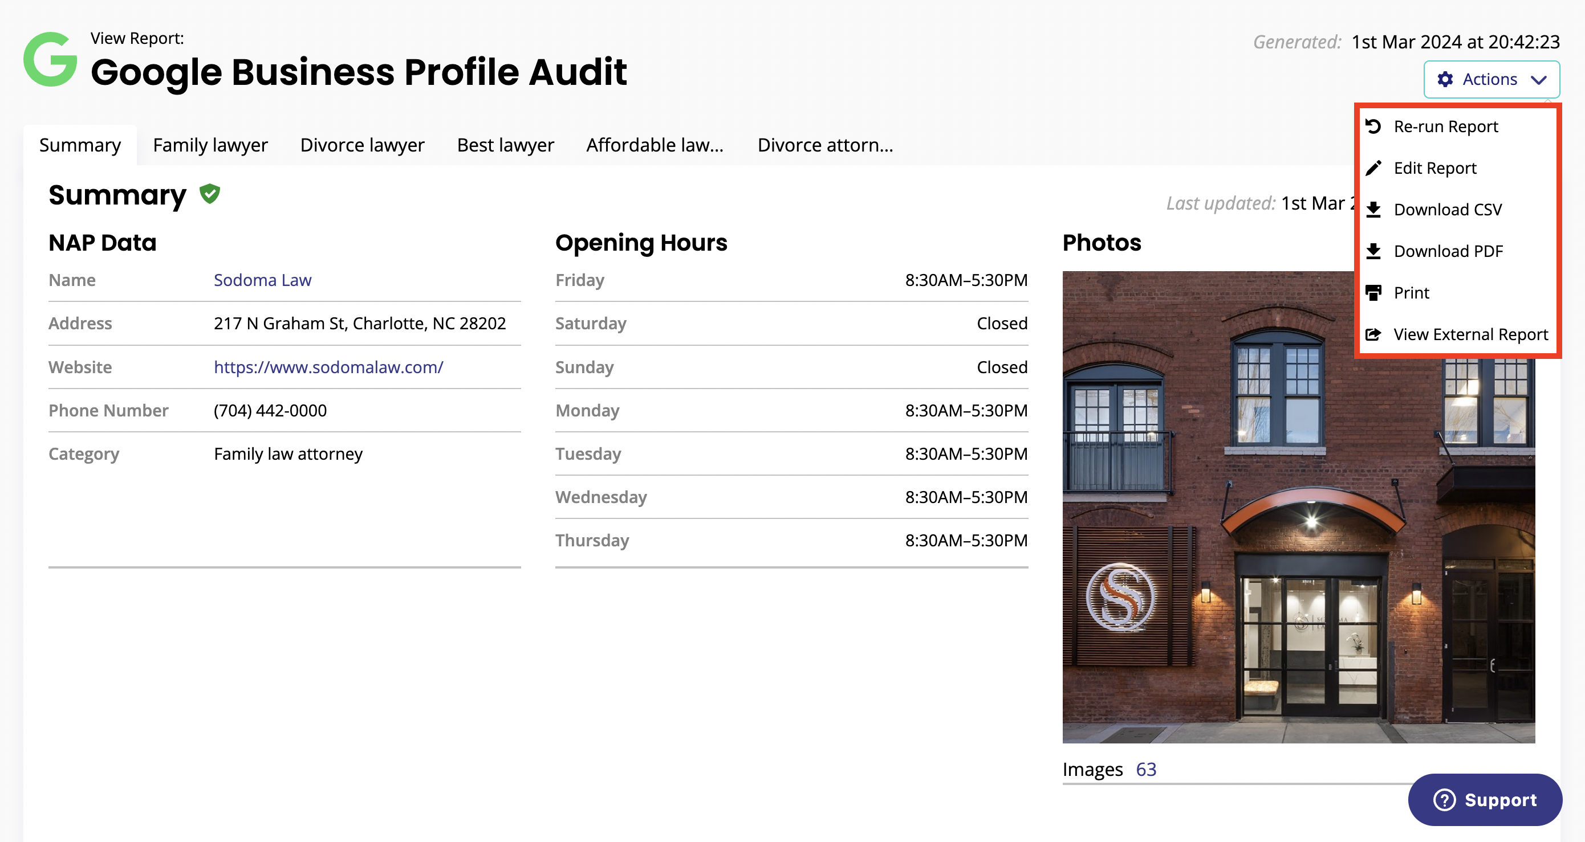This screenshot has height=842, width=1585.
Task: Click the View External Report share icon
Action: tap(1373, 334)
